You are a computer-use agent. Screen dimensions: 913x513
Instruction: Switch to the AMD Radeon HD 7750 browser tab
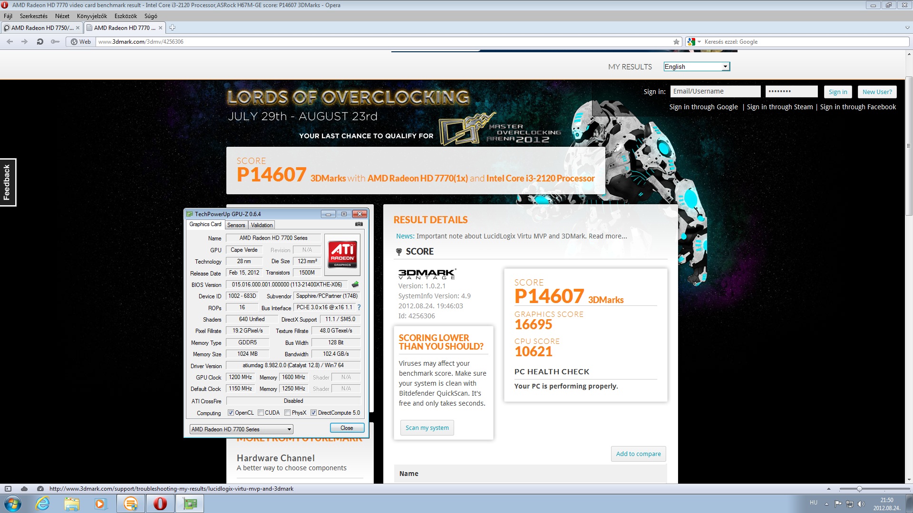point(42,28)
